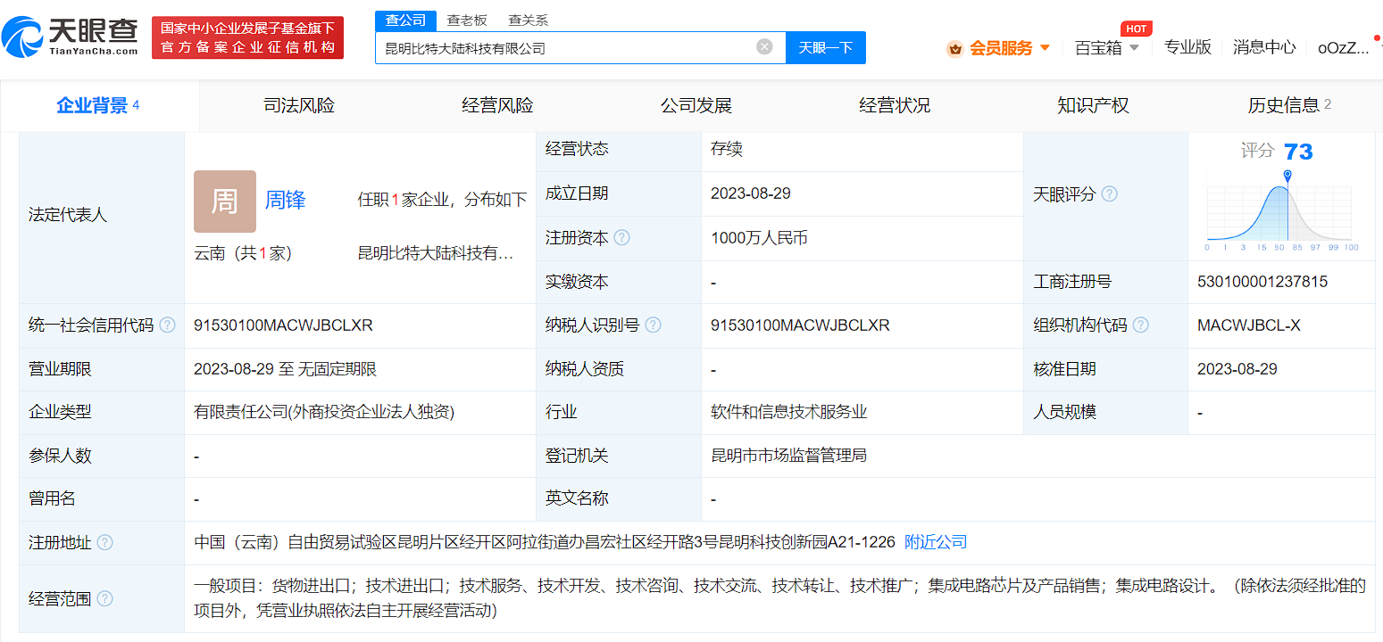Click the registration number 530100001237815
Screen dimensions: 1383x642
[1262, 282]
